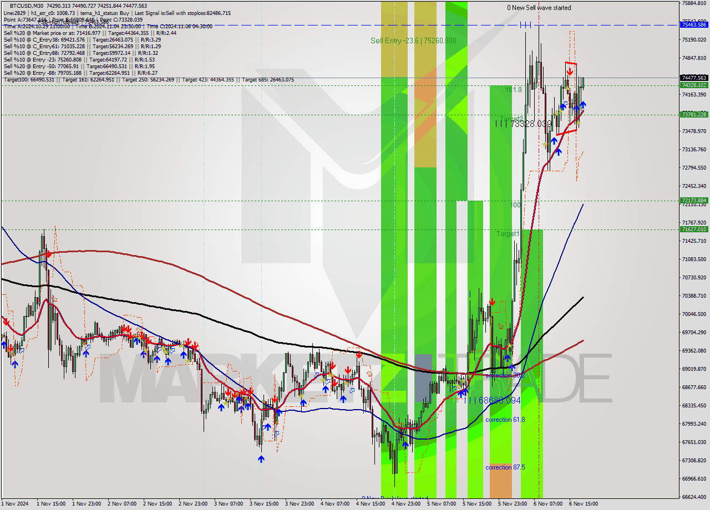
Task: Select the '0 New Sell wave started' label
Action: [539, 8]
